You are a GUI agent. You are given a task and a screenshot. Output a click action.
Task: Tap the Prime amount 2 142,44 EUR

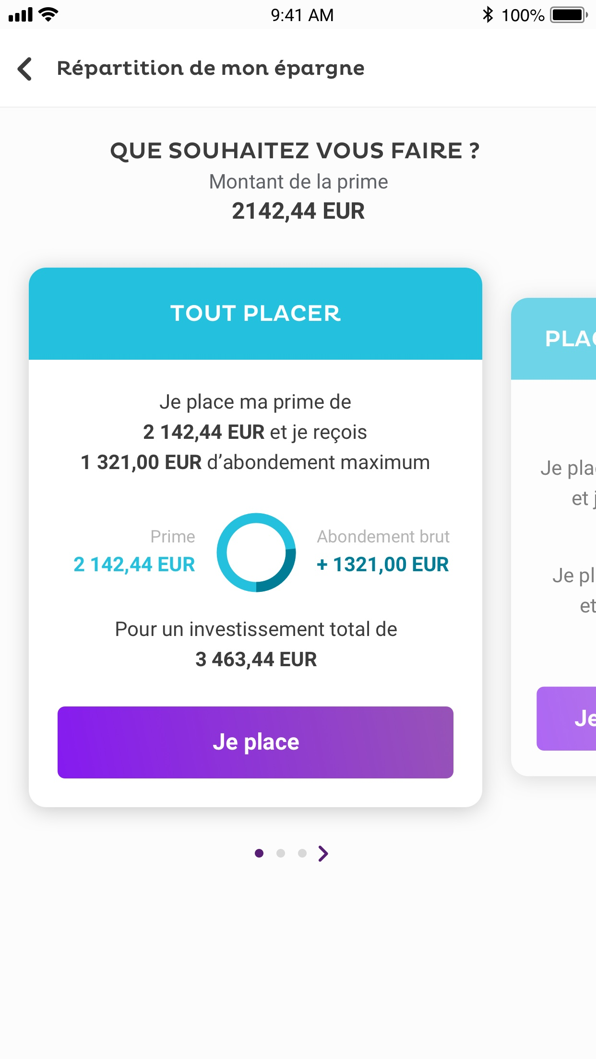[x=134, y=565]
